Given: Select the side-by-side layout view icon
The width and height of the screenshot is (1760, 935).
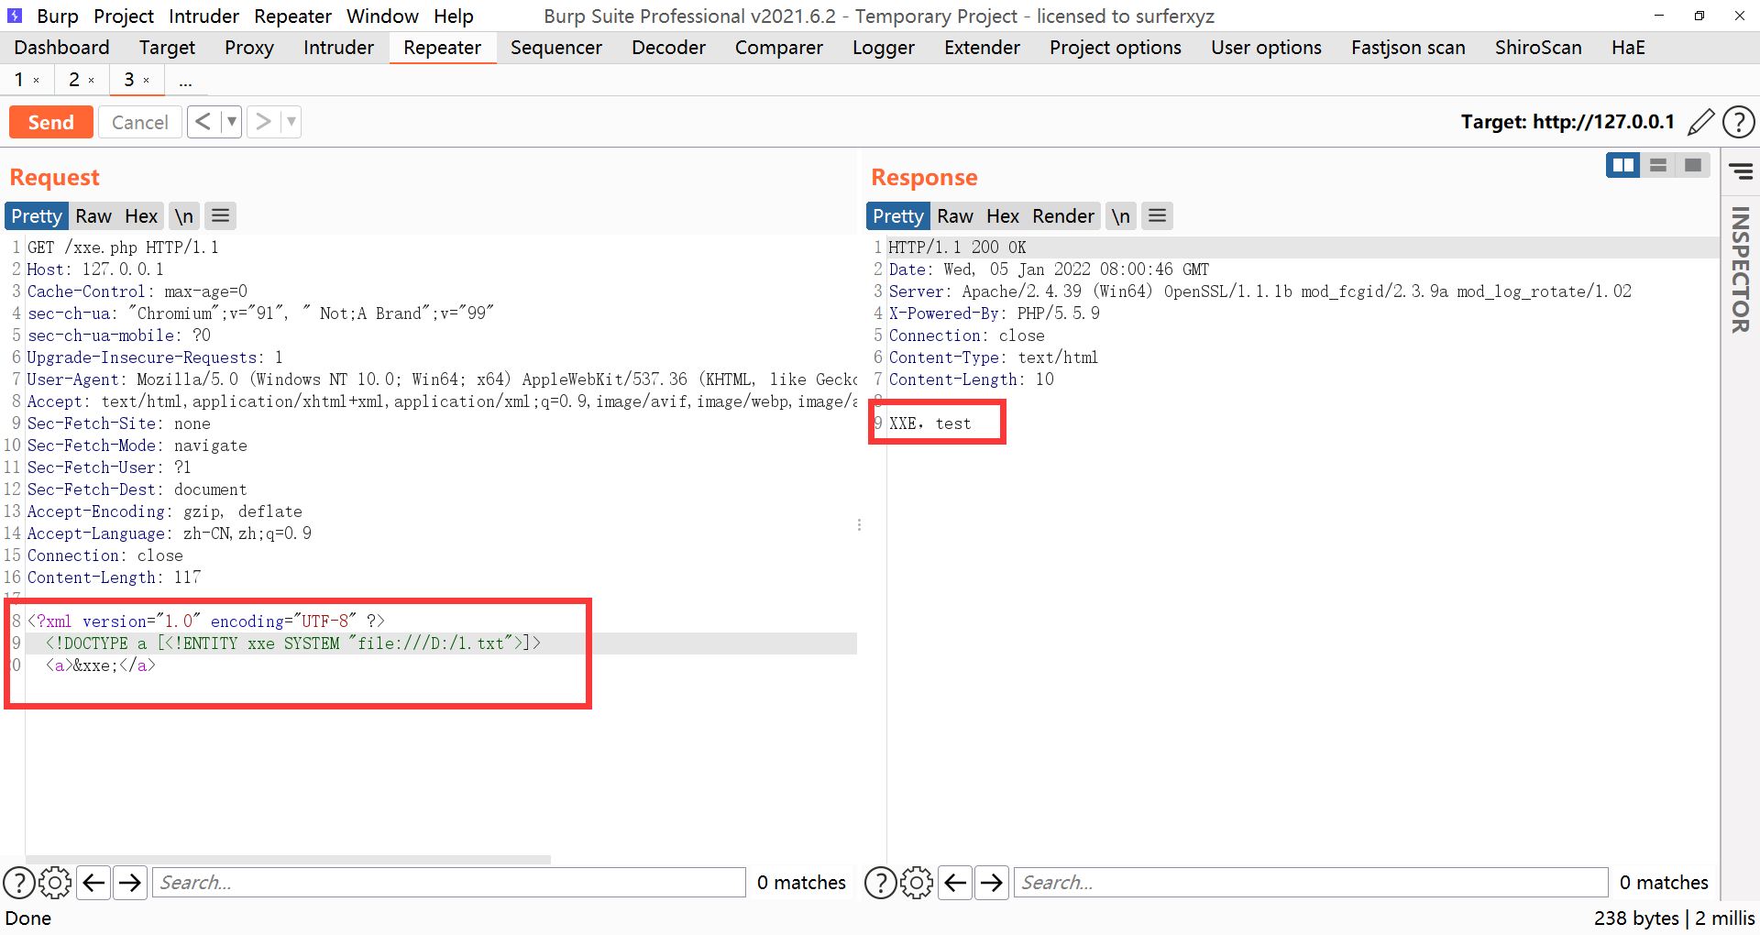Looking at the screenshot, I should pos(1622,165).
